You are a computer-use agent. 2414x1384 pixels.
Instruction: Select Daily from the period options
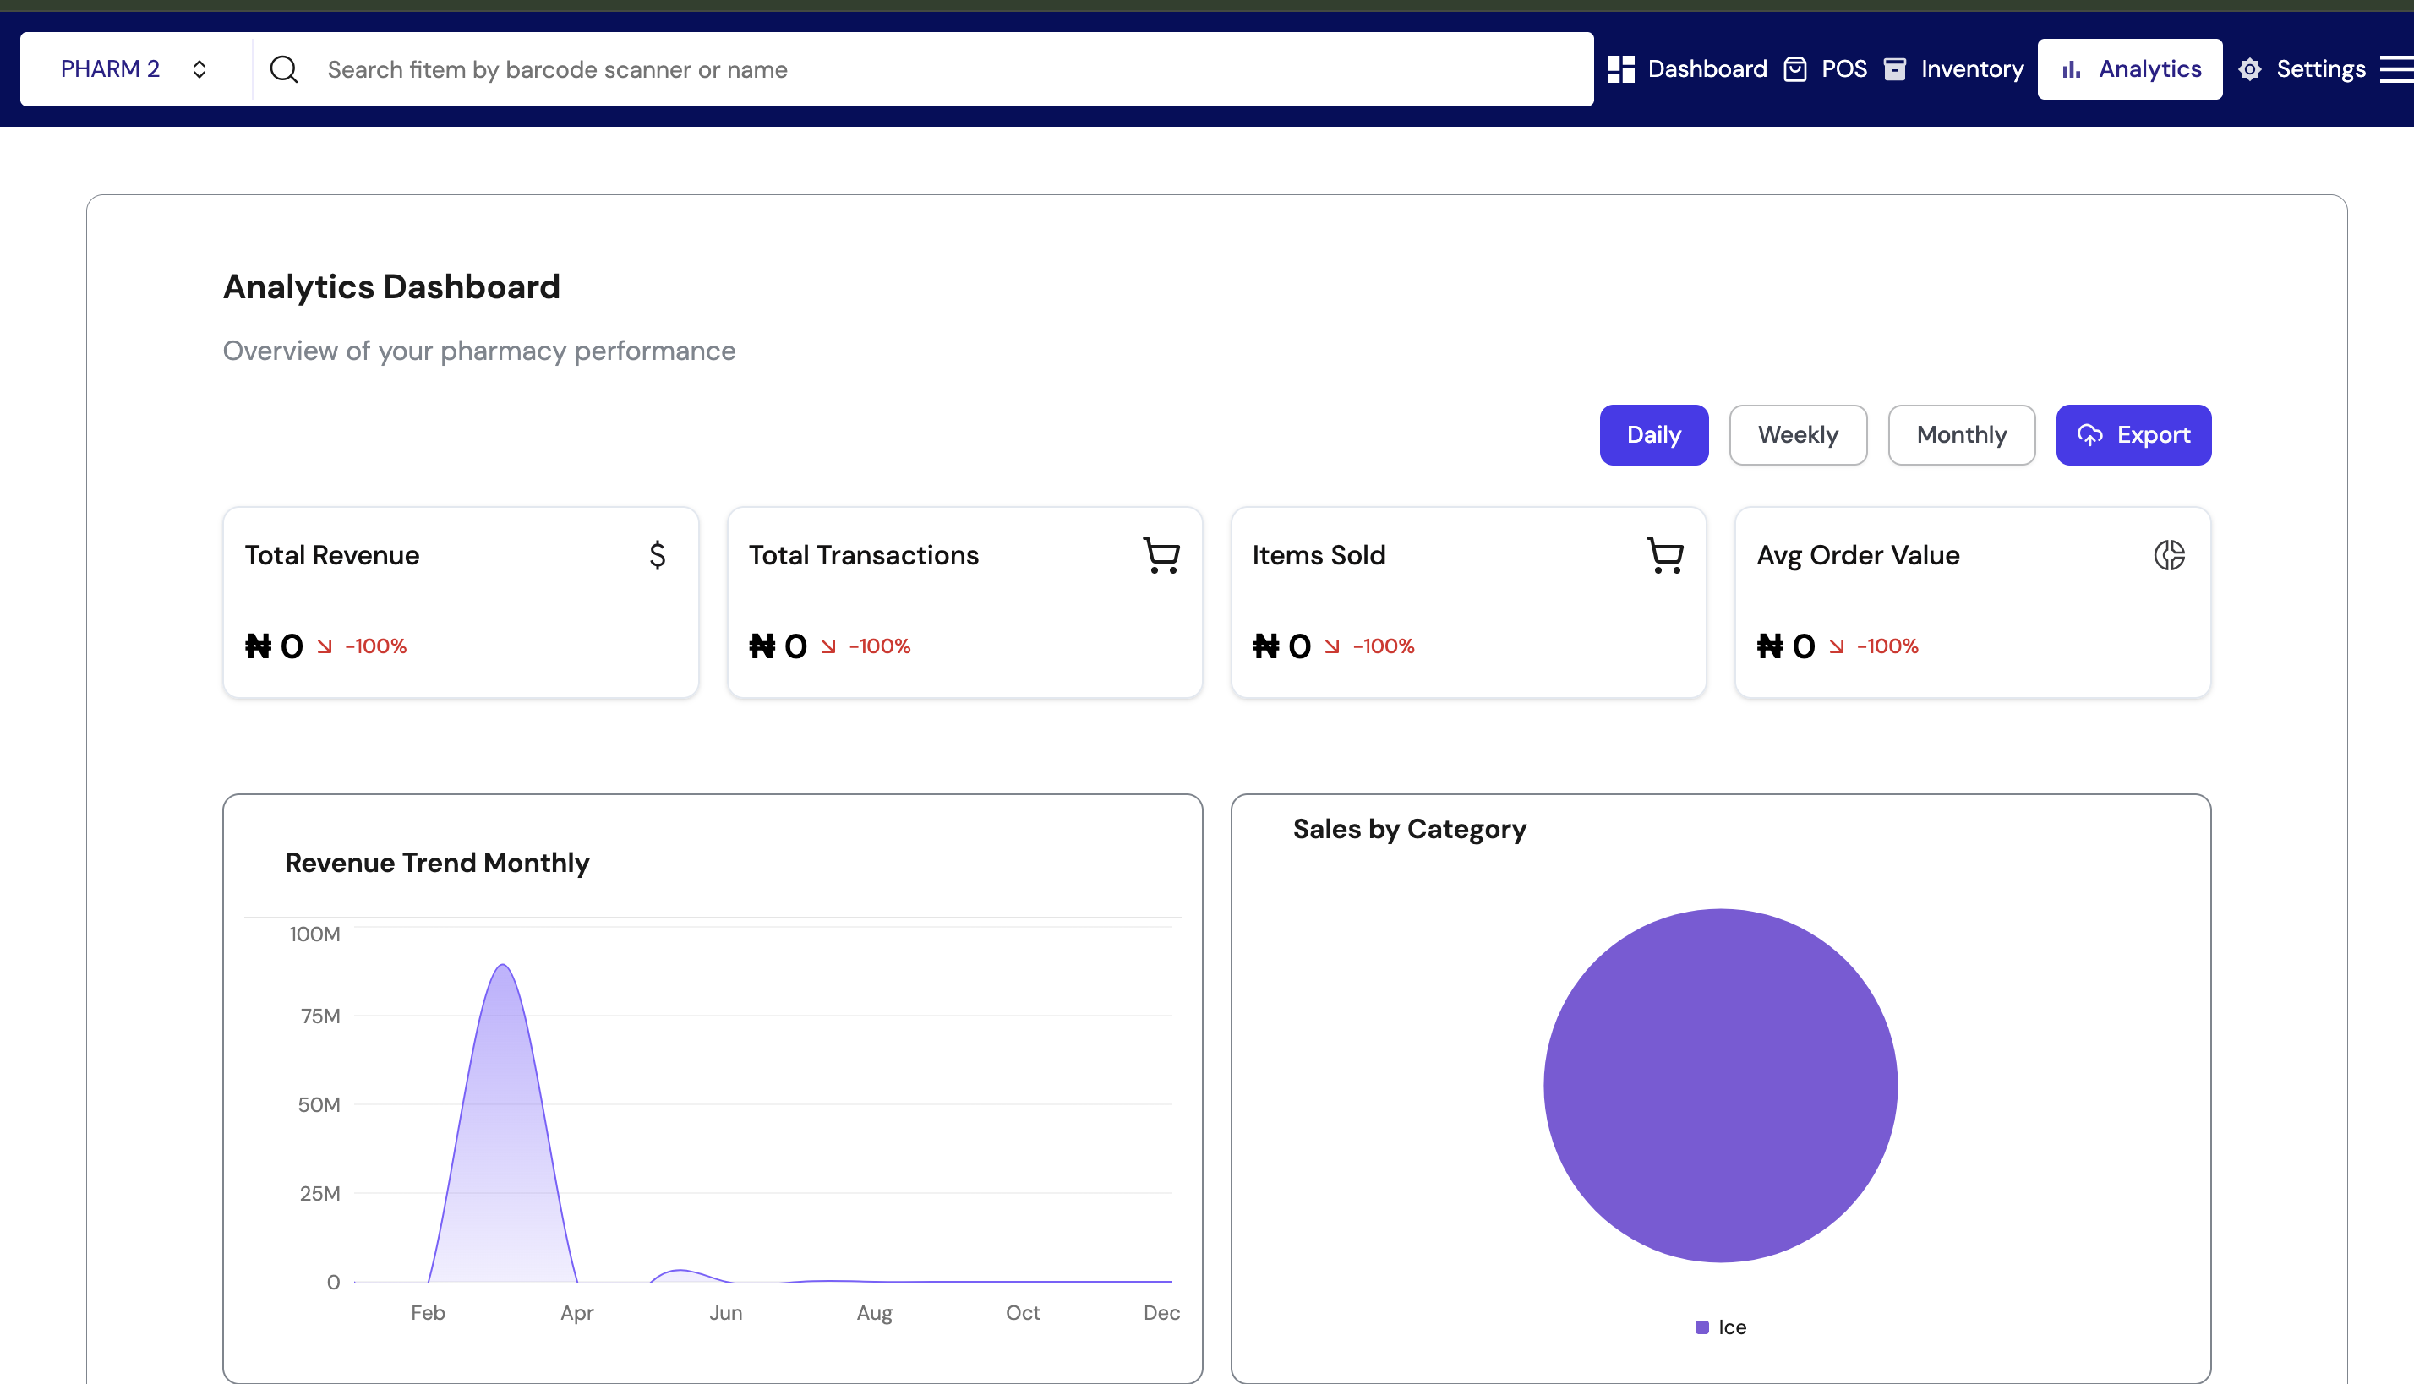(1653, 434)
